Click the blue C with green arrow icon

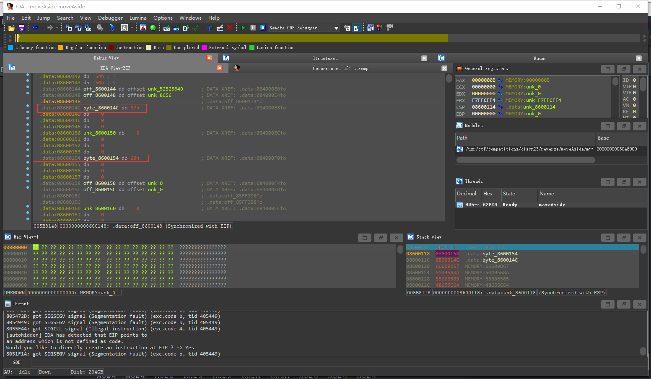click(x=356, y=28)
